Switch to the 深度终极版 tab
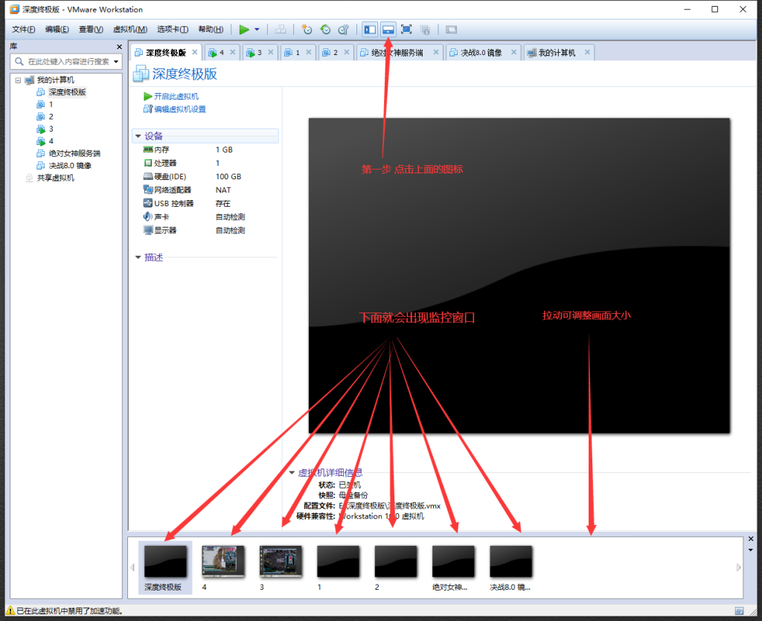 (x=165, y=53)
